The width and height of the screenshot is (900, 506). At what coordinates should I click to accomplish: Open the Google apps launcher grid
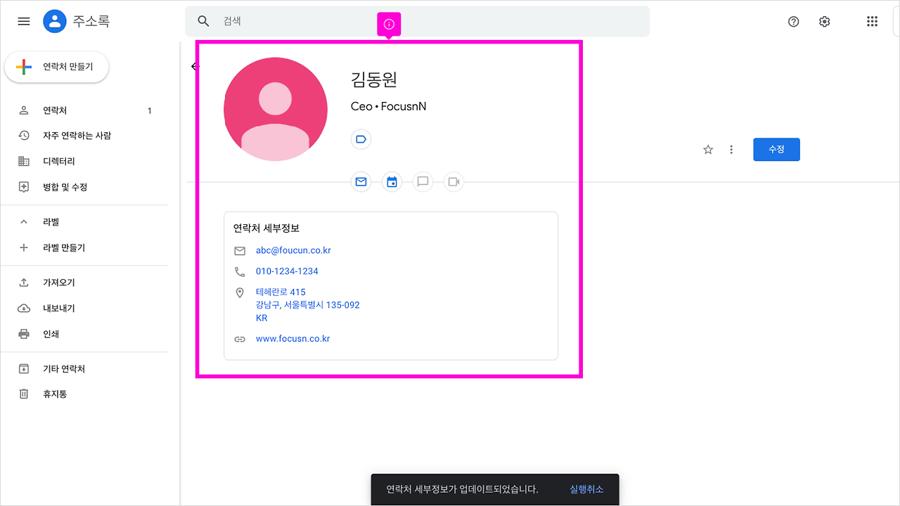872,21
